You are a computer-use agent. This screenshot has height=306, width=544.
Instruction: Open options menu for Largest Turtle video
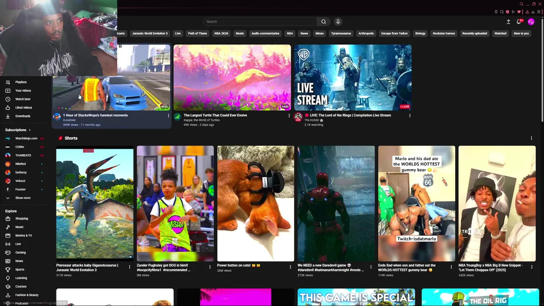pyautogui.click(x=289, y=116)
